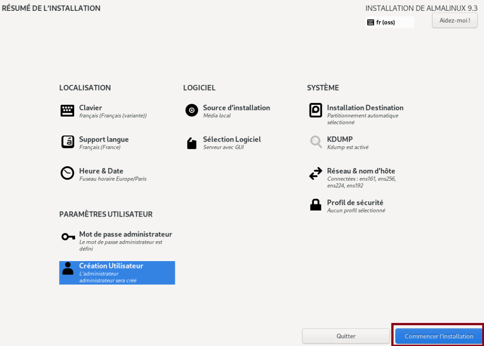484x346 pixels.
Task: Select the highlighted Création Utilisateur item
Action: pos(117,273)
